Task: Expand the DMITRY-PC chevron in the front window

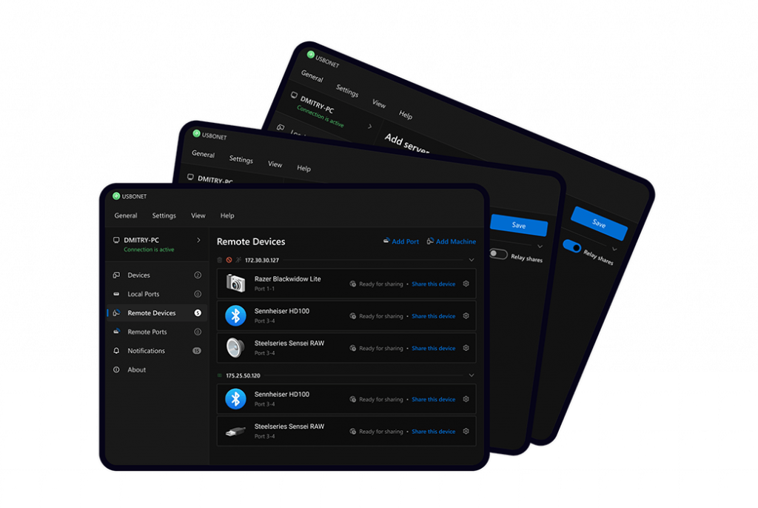Action: [198, 240]
